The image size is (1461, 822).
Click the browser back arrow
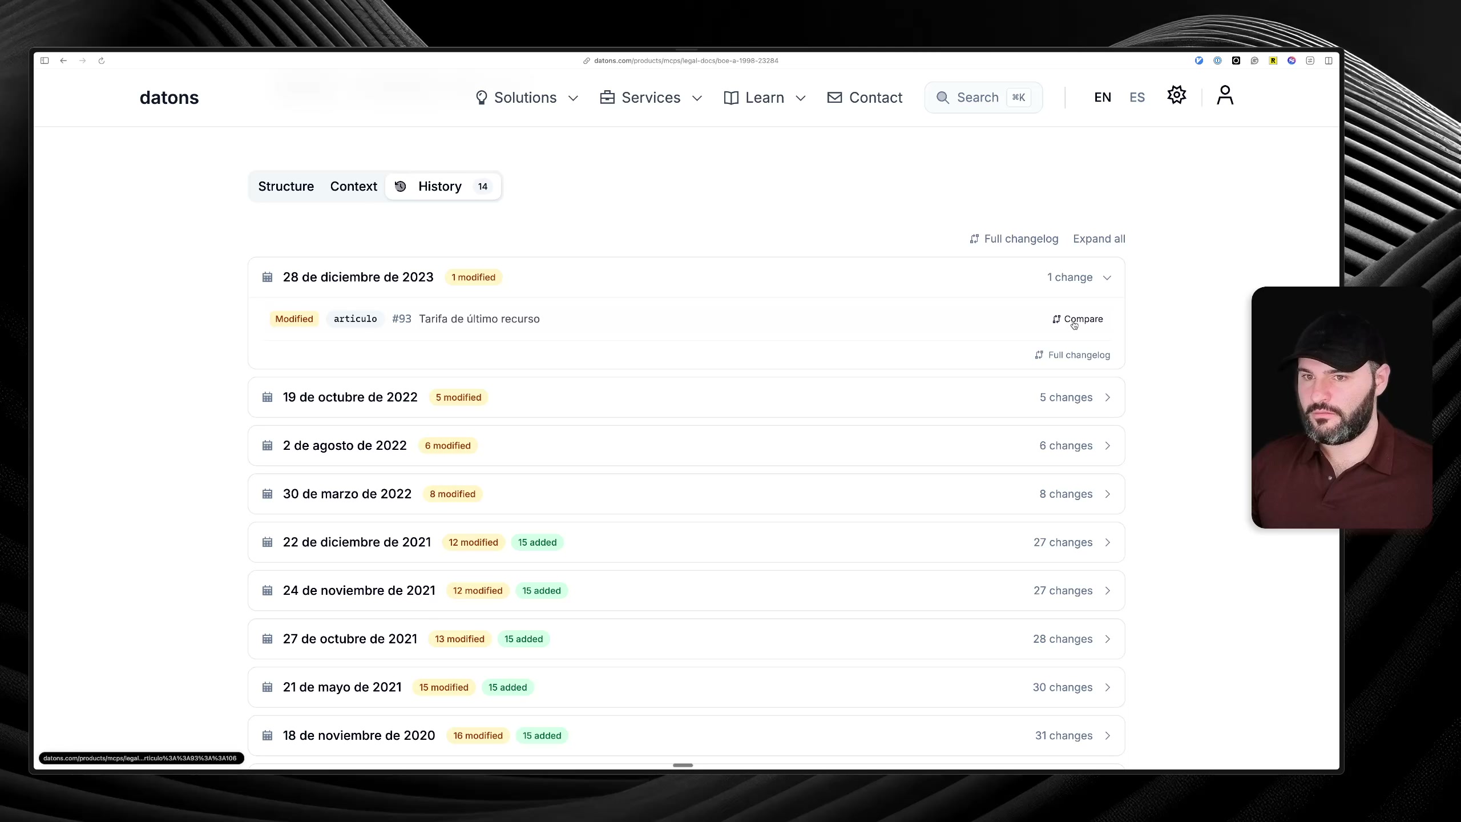pyautogui.click(x=63, y=61)
